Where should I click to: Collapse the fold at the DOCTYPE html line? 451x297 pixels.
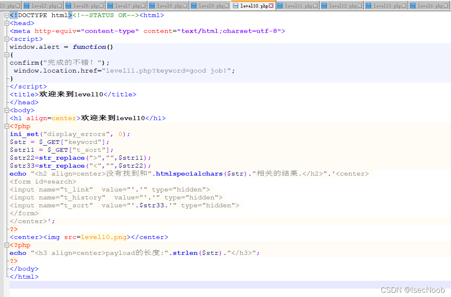click(x=7, y=15)
